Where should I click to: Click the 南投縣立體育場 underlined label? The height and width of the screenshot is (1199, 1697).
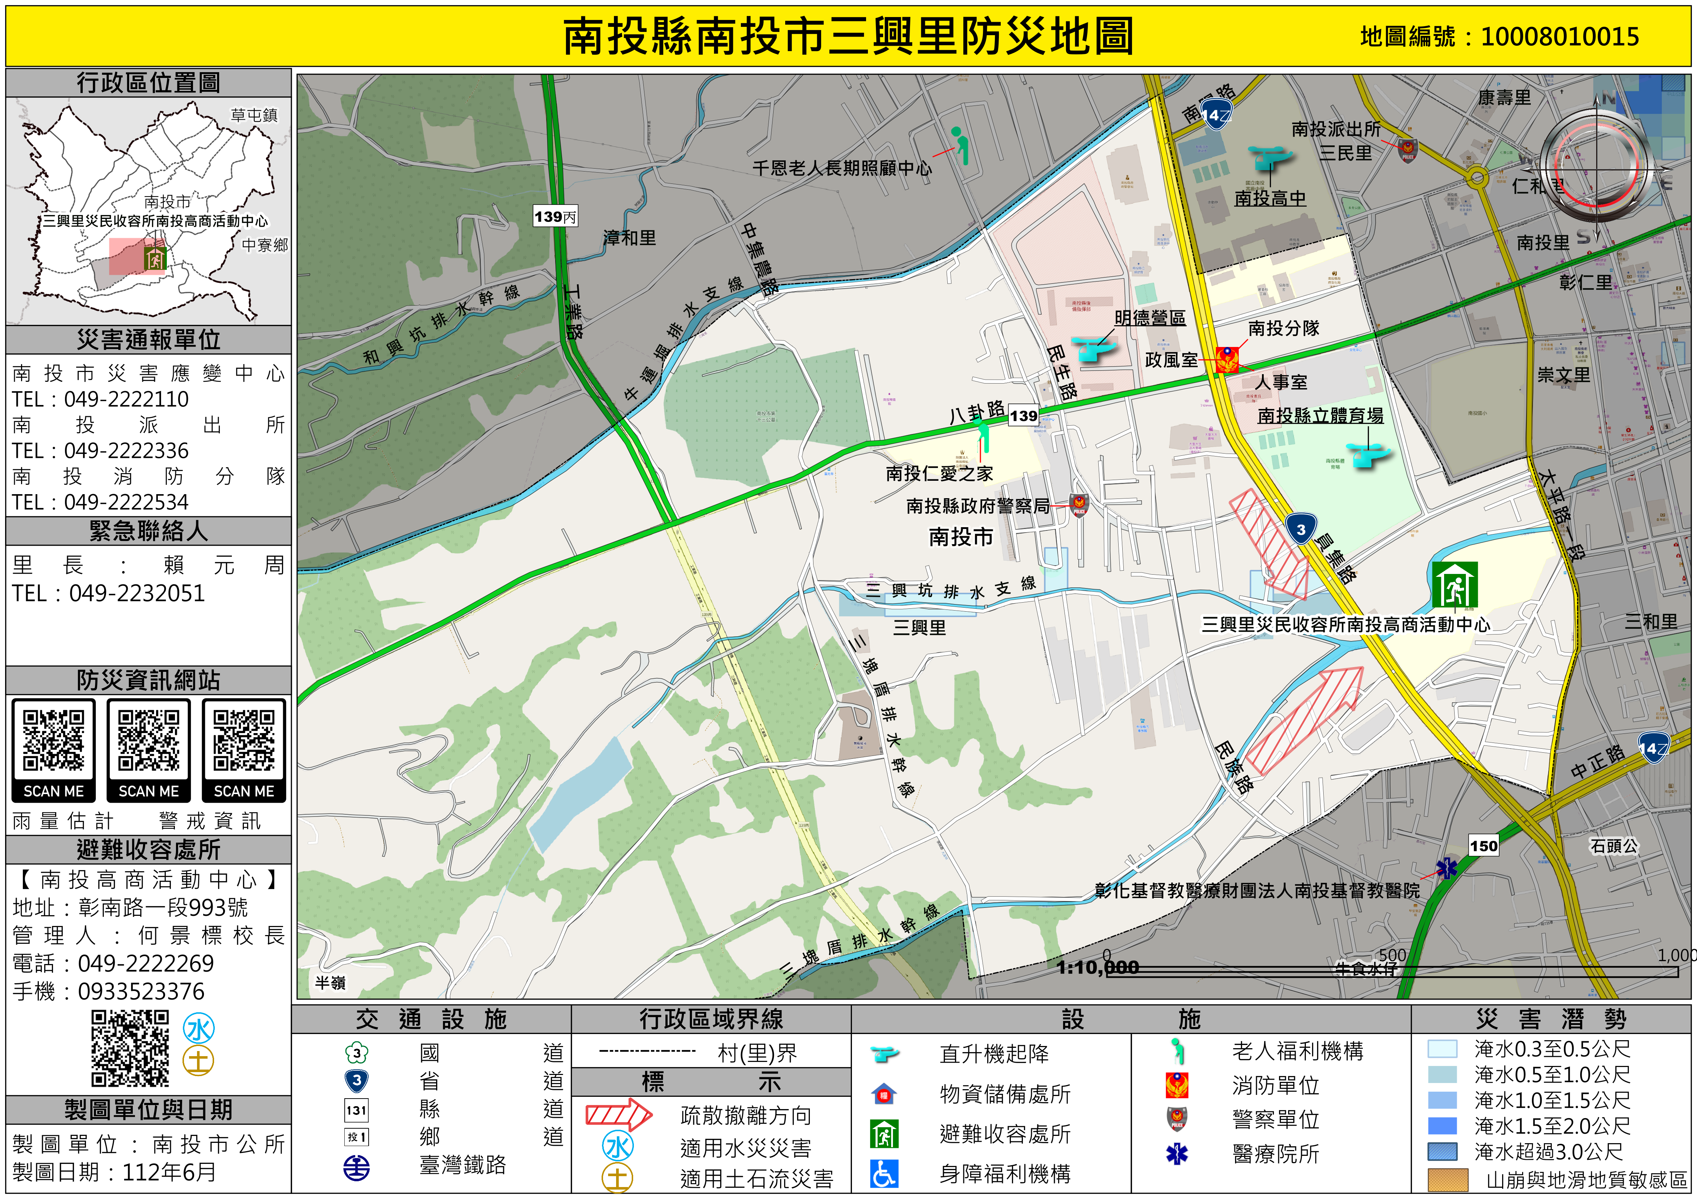pos(1320,416)
